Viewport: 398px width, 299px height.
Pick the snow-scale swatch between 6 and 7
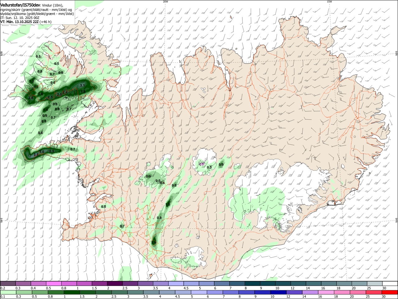tap(221, 284)
